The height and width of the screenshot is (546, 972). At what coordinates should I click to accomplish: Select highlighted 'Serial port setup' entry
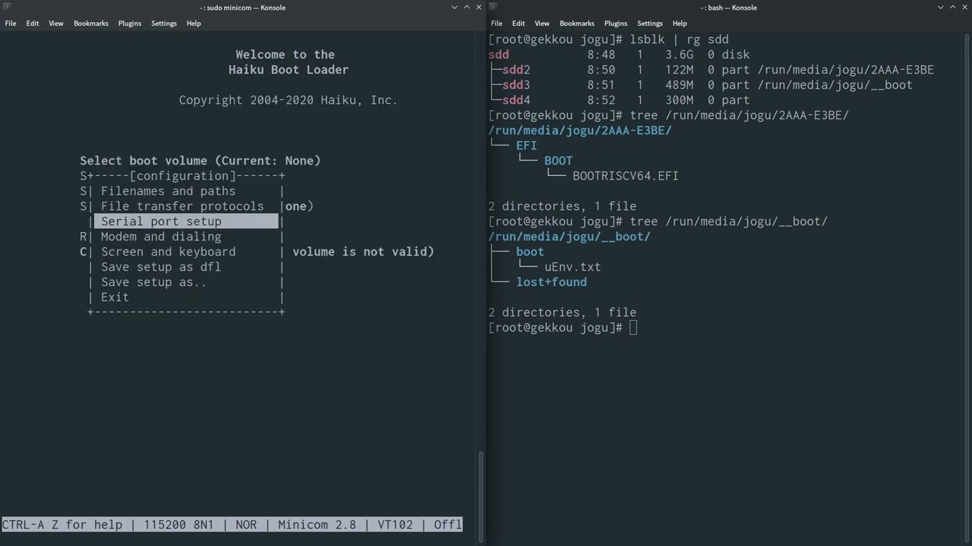point(186,221)
